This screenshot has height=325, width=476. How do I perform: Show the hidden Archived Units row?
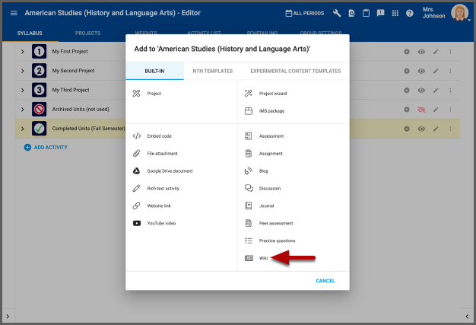click(x=421, y=110)
